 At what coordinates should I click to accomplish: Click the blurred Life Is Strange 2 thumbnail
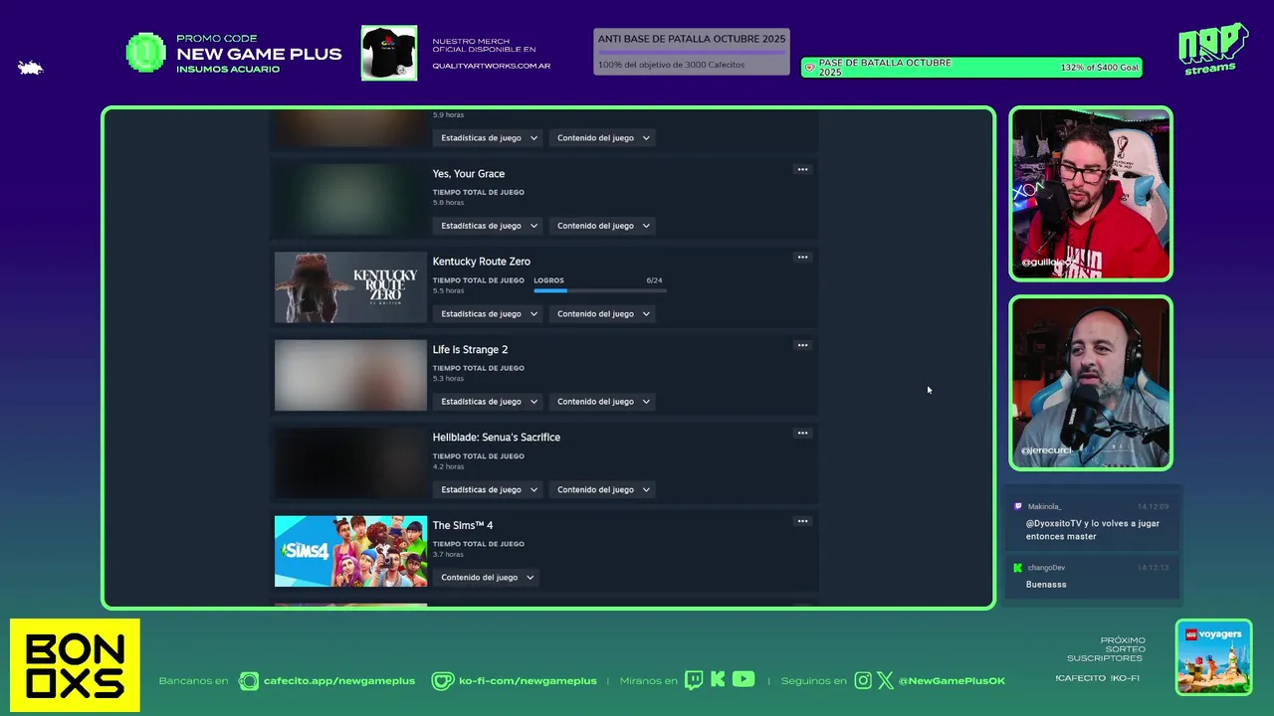click(x=350, y=375)
